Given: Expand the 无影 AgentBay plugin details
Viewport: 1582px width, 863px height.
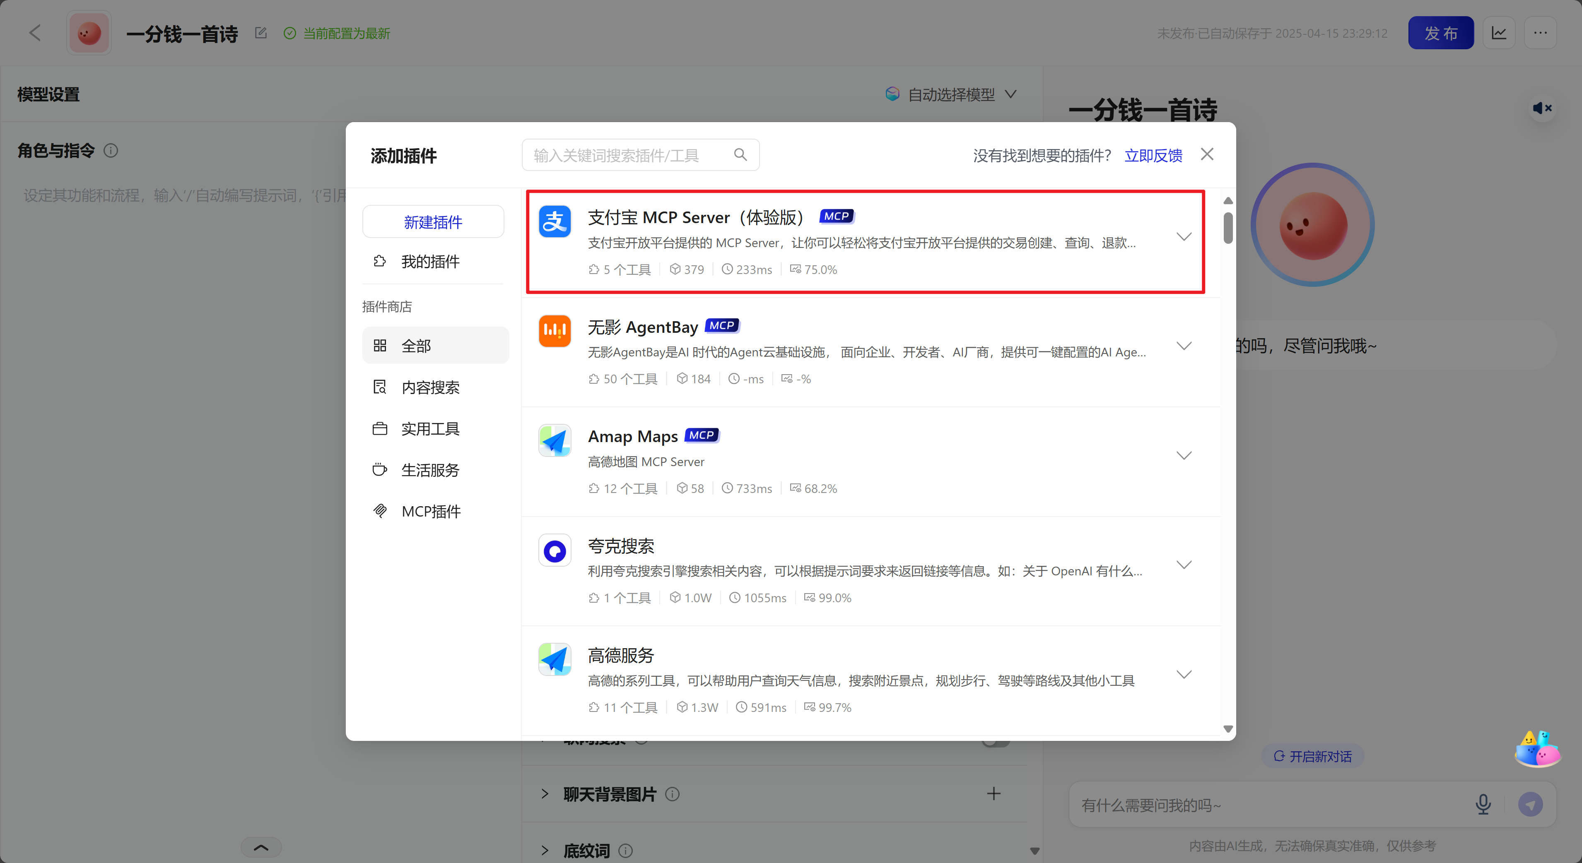Looking at the screenshot, I should pos(1184,346).
